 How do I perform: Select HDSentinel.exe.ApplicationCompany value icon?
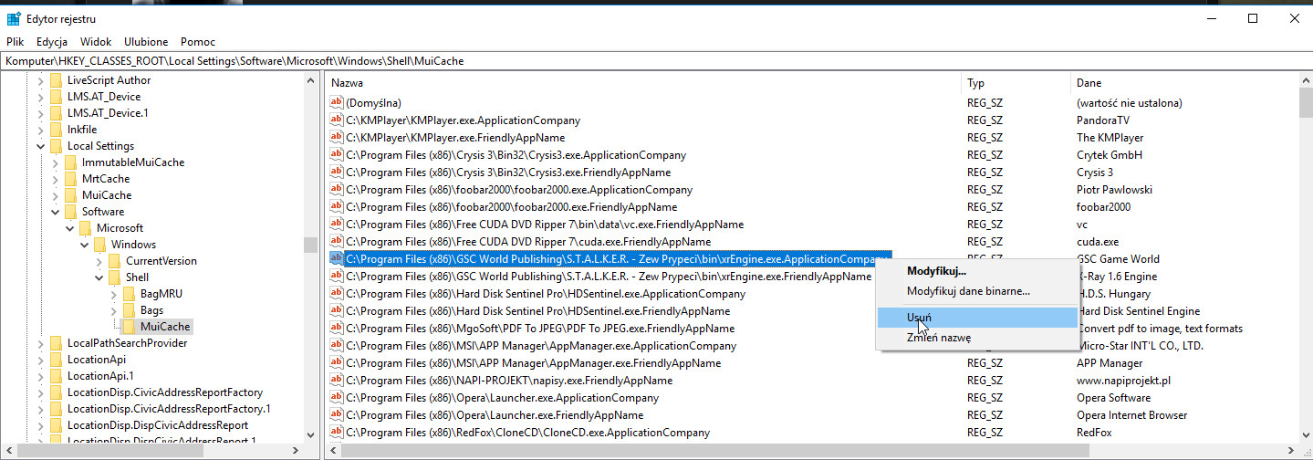336,294
